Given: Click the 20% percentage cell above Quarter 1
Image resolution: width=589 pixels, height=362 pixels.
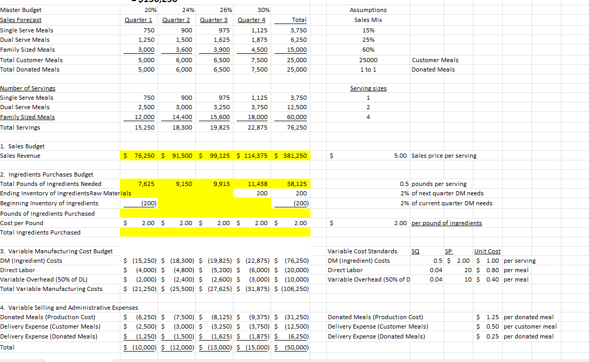Looking at the screenshot, I should pos(150,10).
